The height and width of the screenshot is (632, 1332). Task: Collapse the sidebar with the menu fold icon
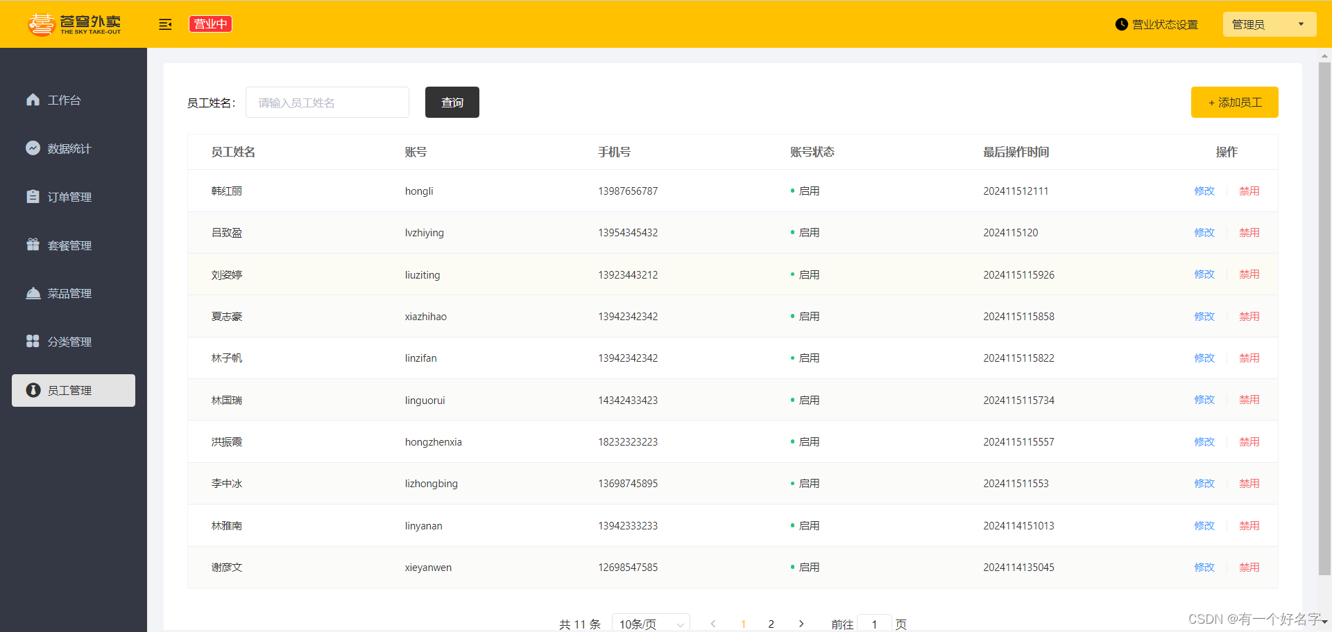pyautogui.click(x=165, y=24)
